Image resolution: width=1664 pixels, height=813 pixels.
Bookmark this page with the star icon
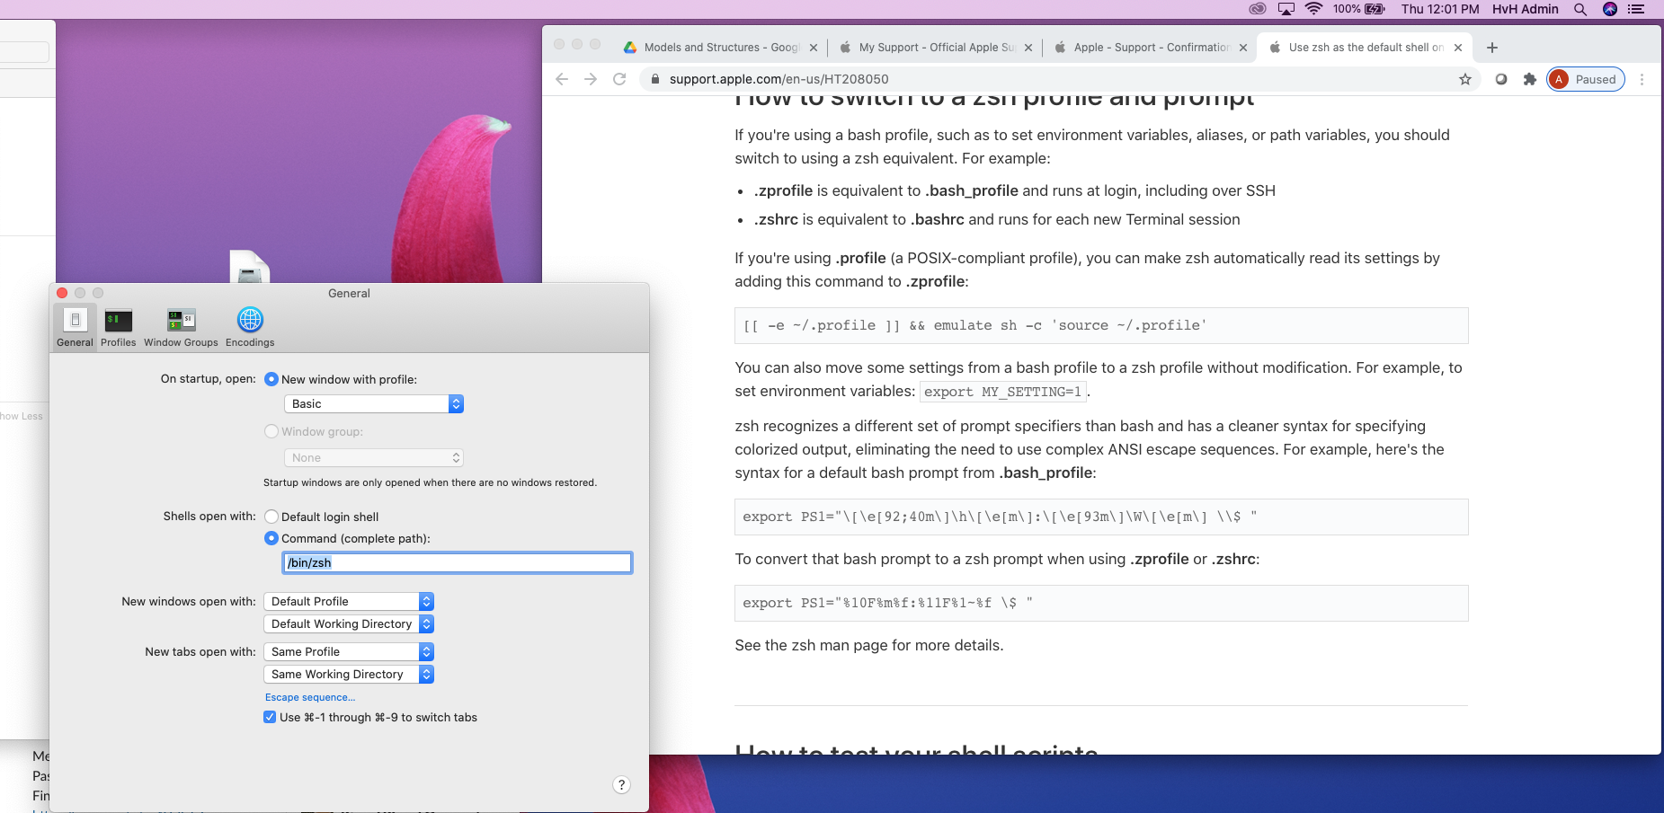(x=1465, y=79)
